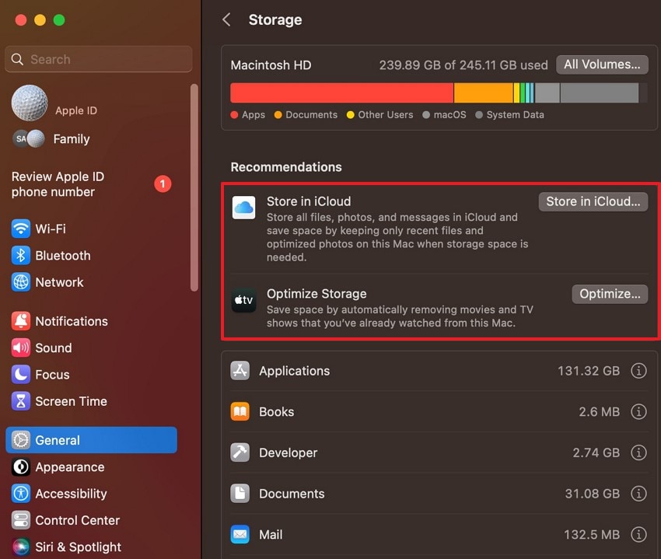Open Focus moon icon
Image resolution: width=661 pixels, height=559 pixels.
point(21,375)
